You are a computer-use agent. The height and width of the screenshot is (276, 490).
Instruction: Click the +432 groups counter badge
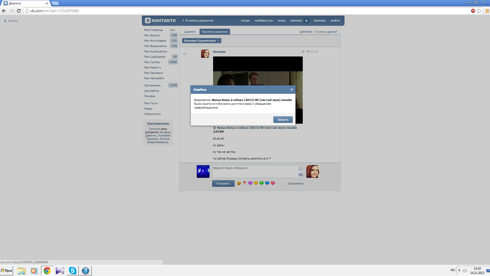[173, 62]
